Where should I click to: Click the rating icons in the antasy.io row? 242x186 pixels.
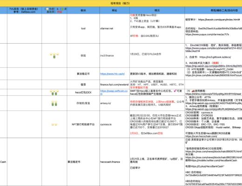point(54,103)
